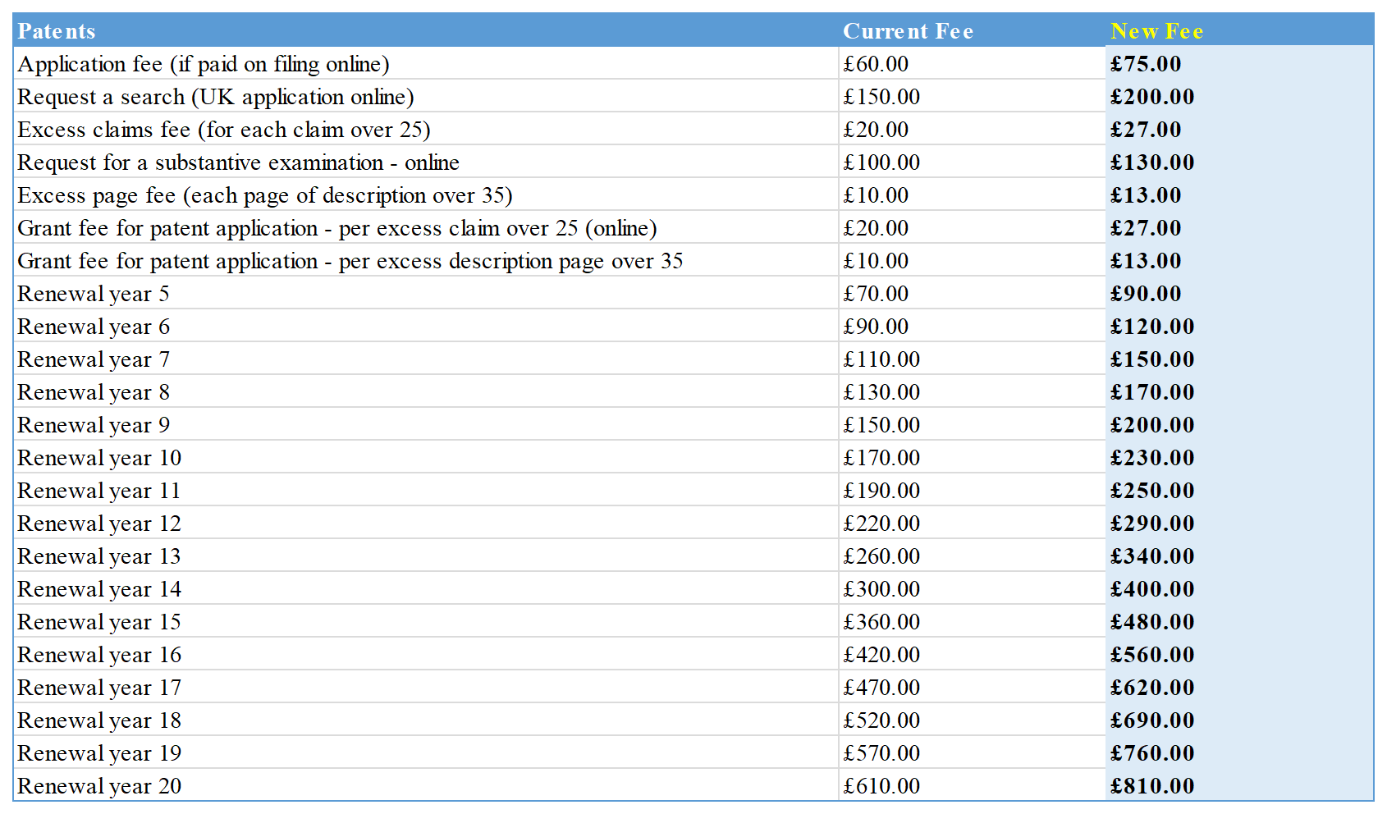Screen dimensions: 1387x814
Task: Click the £220.00 current fee cell
Action: tap(881, 524)
